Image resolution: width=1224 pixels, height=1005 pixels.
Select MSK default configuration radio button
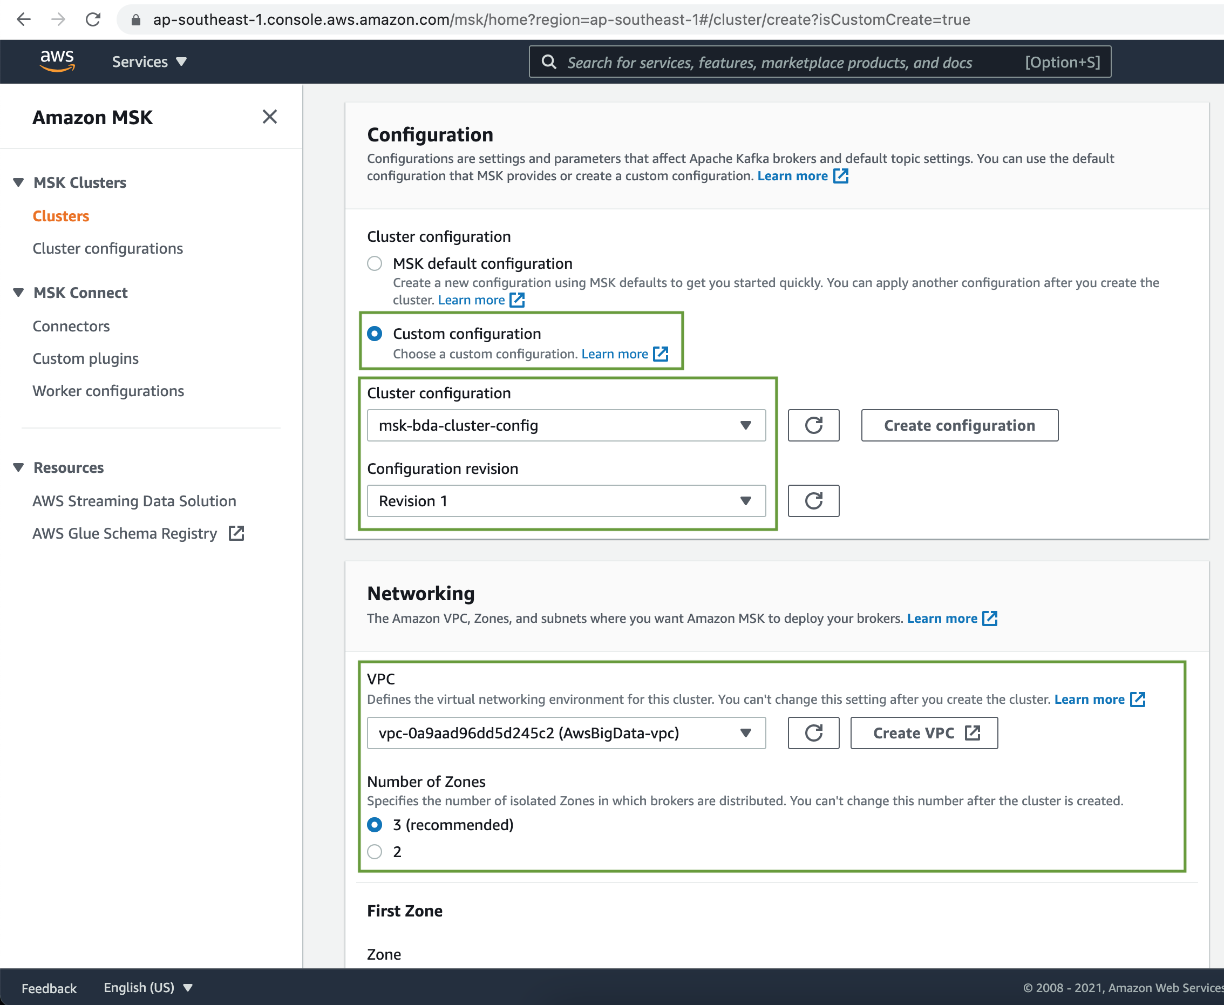point(375,263)
